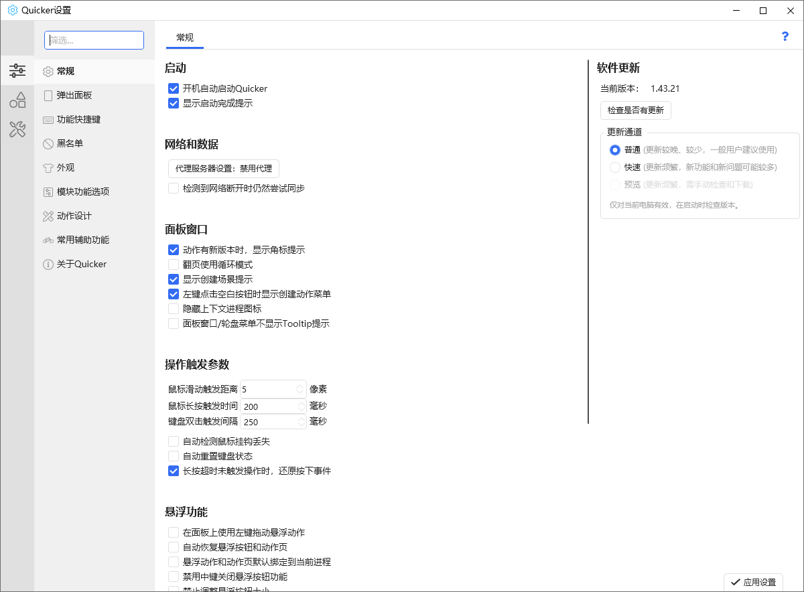Open the 关于Quicker page
Image resolution: width=804 pixels, height=592 pixels.
coord(94,265)
